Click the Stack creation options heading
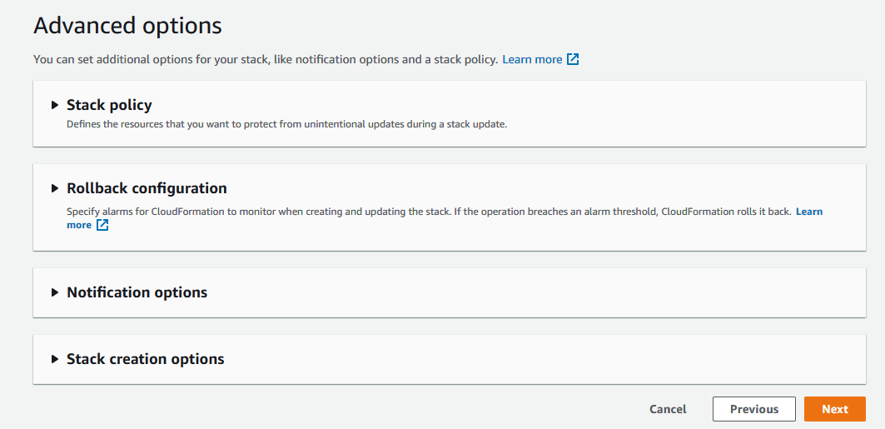 (145, 359)
